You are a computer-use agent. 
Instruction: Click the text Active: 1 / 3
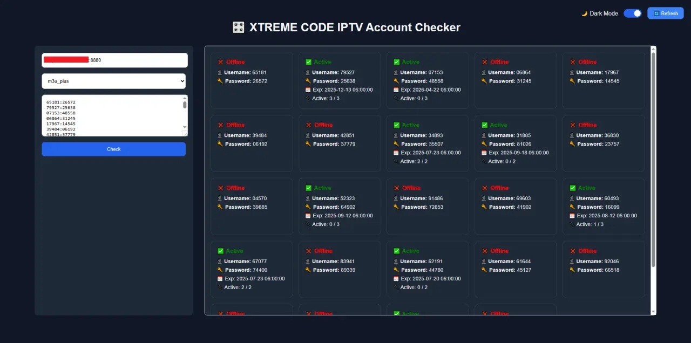point(590,224)
